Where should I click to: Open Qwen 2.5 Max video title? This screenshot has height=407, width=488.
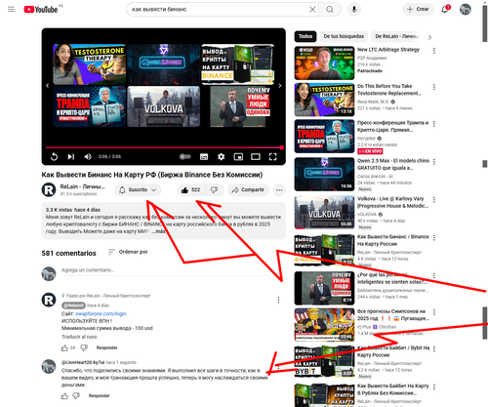(393, 164)
